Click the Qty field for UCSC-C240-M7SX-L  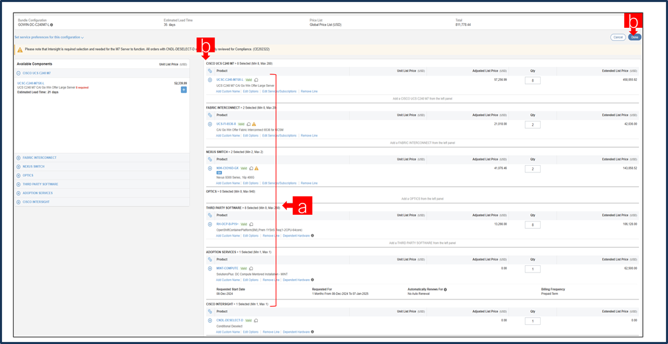pyautogui.click(x=533, y=80)
